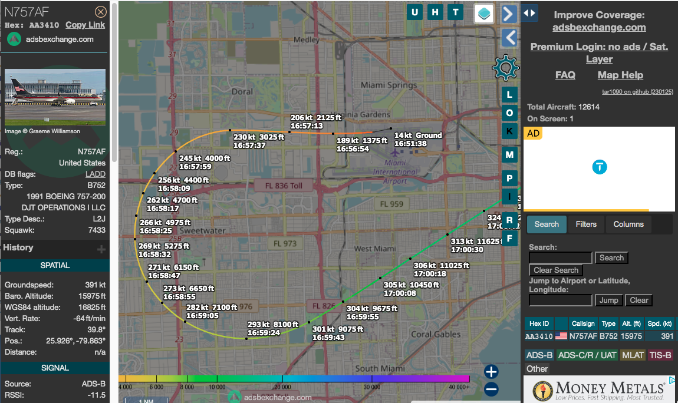Click the right chevron arrow button
678x403 pixels.
tap(509, 14)
